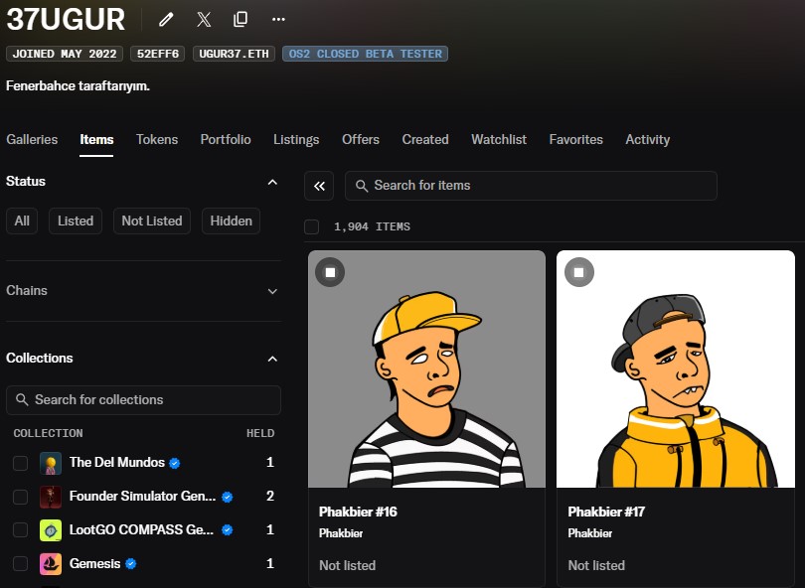This screenshot has height=588, width=805.
Task: Open the Offers tab
Action: coord(361,140)
